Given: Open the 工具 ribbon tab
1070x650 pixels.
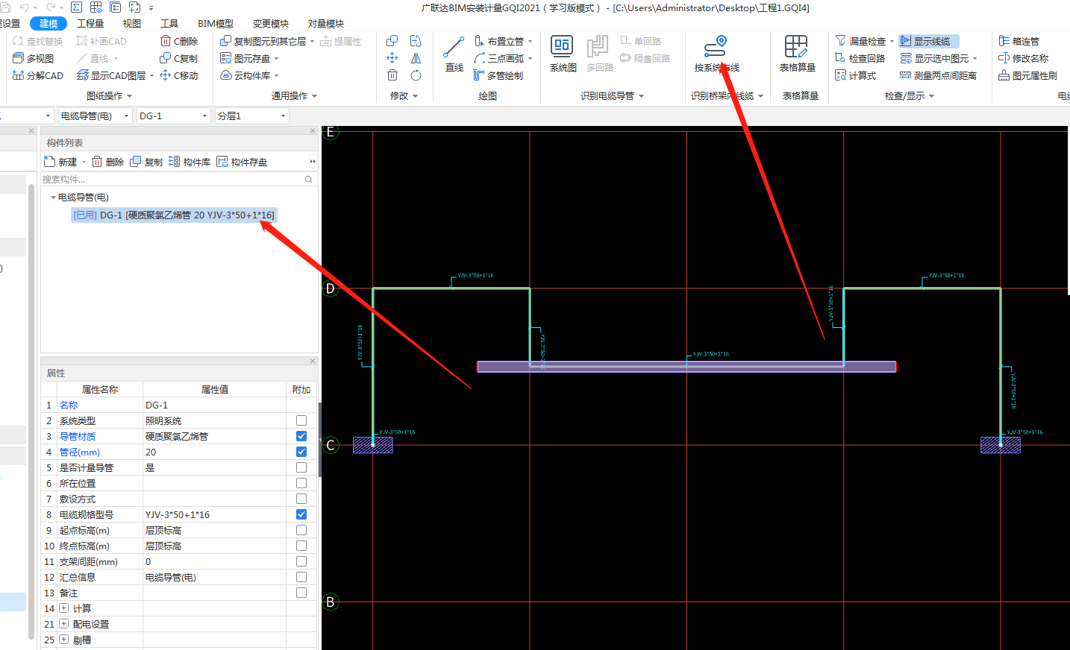Looking at the screenshot, I should [169, 23].
